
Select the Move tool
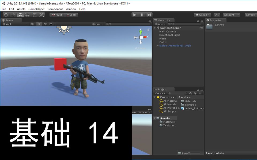(x=13, y=15)
